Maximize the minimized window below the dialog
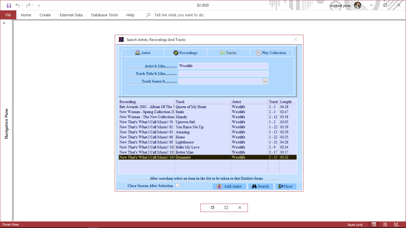 click(226, 208)
